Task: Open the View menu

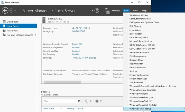Action: (135, 10)
